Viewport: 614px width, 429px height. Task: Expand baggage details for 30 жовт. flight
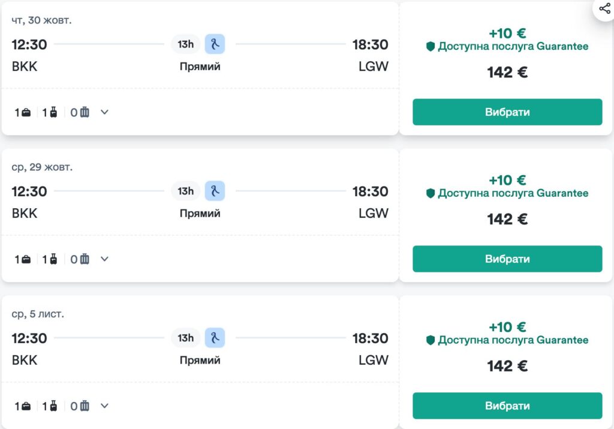point(104,112)
